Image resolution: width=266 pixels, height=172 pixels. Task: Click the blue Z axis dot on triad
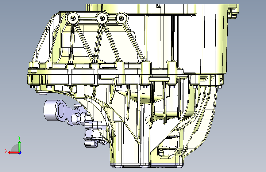pyautogui.click(x=20, y=153)
